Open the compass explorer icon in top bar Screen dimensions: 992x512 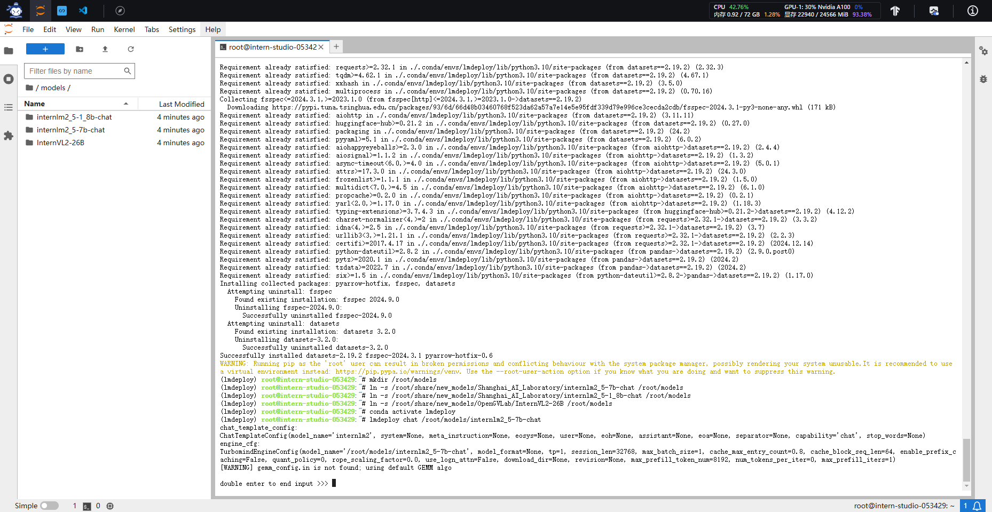pyautogui.click(x=120, y=11)
